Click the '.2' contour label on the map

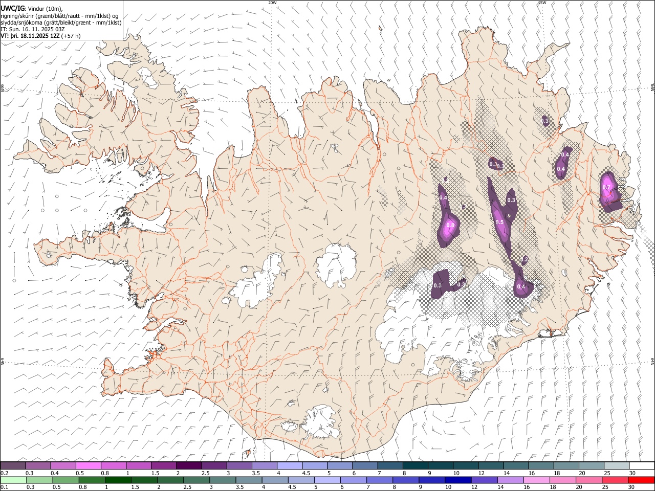point(525,260)
